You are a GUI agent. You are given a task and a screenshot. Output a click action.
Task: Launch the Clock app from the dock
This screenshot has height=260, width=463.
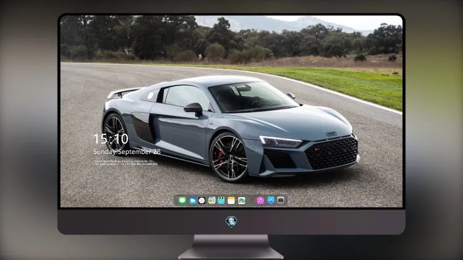click(x=202, y=201)
